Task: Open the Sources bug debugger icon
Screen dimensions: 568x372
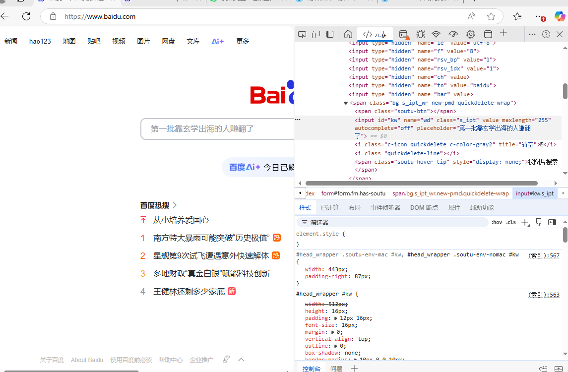Action: coord(420,34)
